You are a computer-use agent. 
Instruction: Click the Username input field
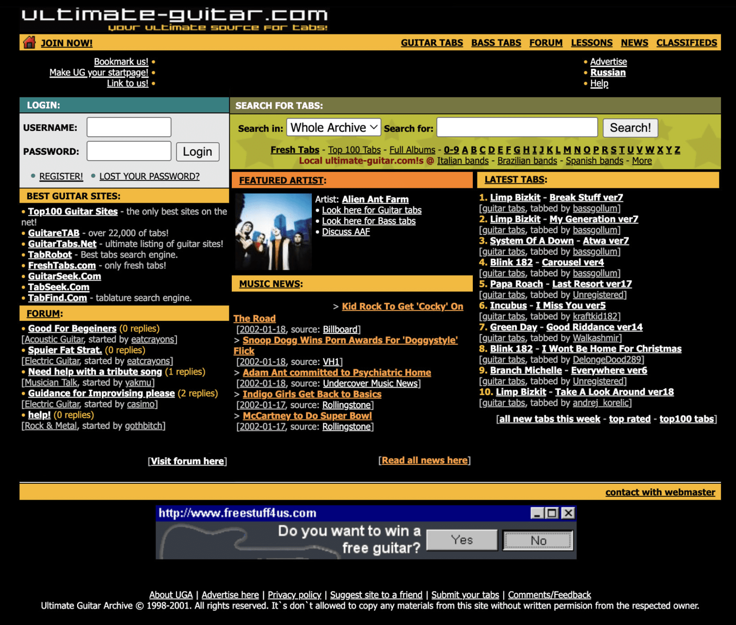[129, 127]
